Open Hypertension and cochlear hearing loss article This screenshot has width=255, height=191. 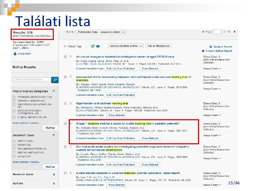point(102,103)
